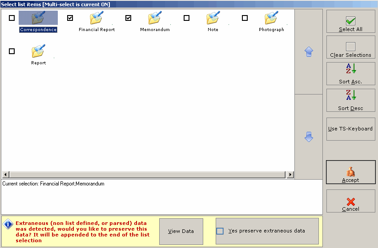378x248 pixels.
Task: Check the Correspondence checkbox
Action: tap(12, 18)
